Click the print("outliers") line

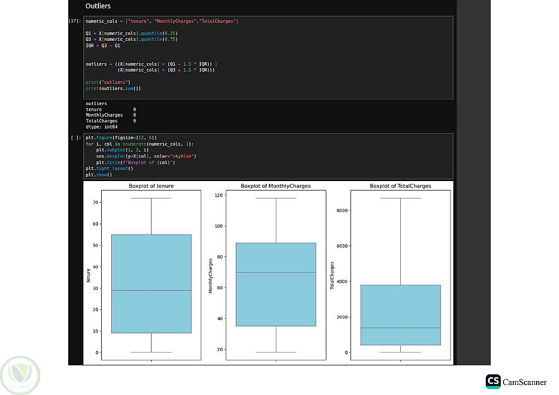tap(108, 82)
